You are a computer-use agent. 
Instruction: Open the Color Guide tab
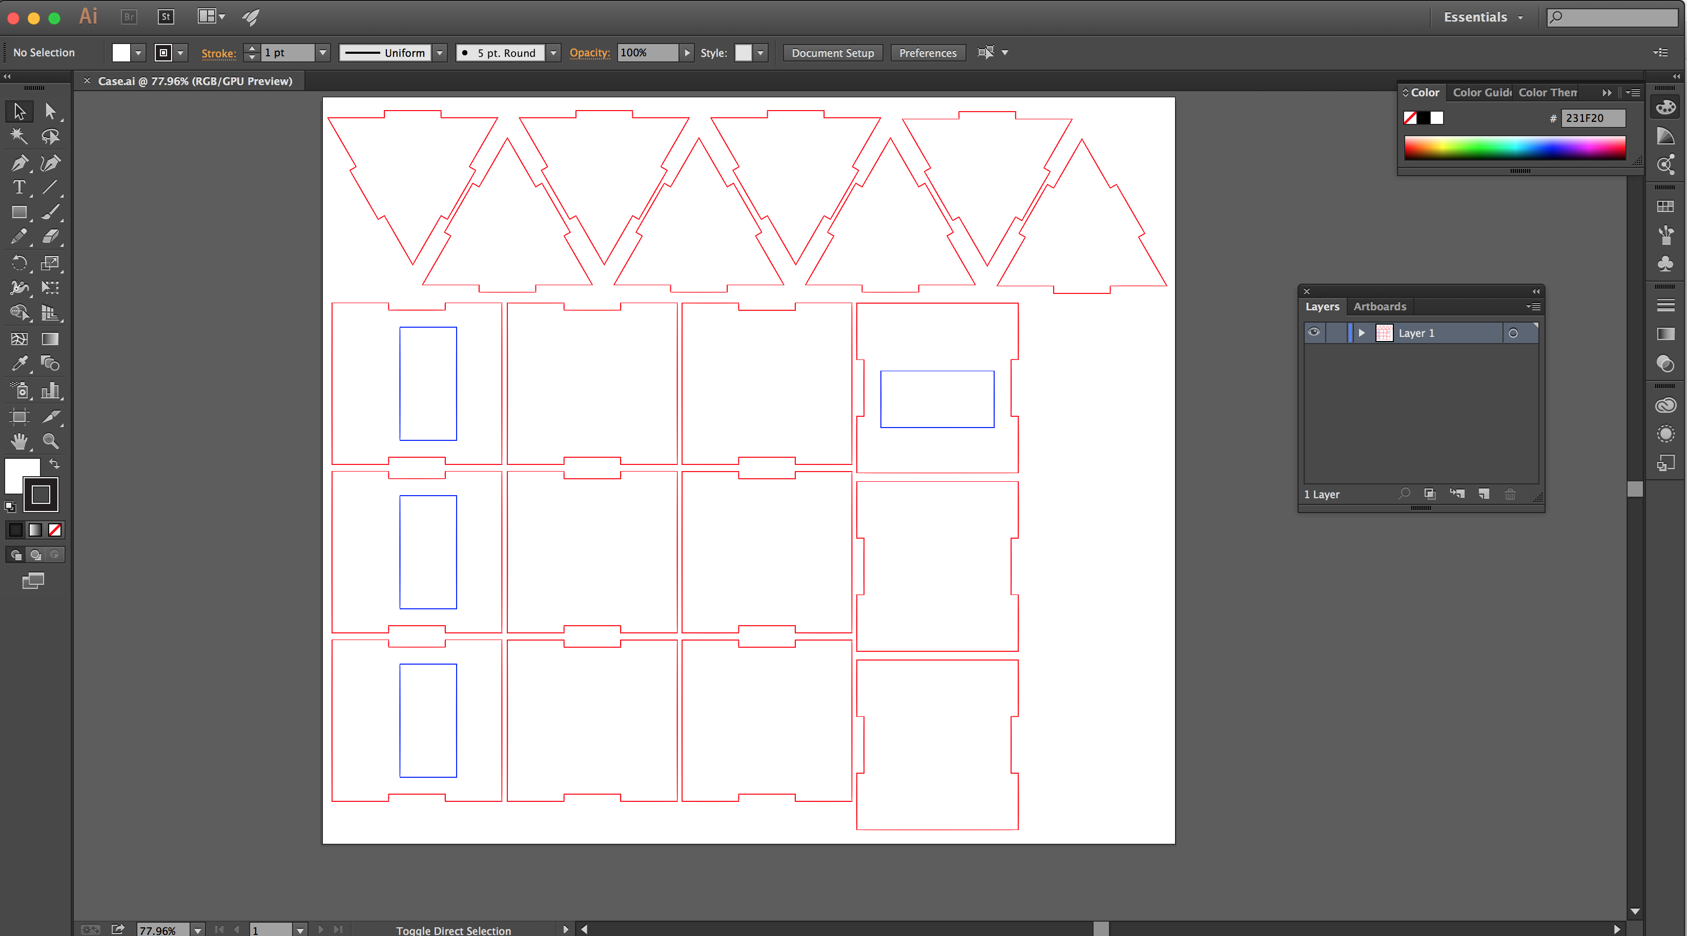pos(1482,92)
